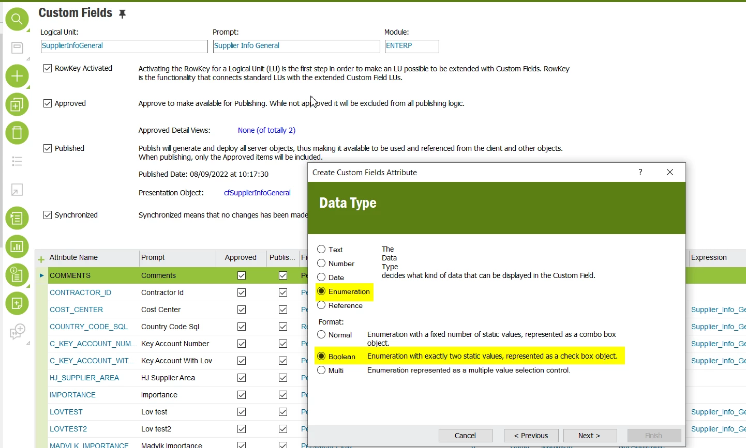746x448 pixels.
Task: Open the Module combo box
Action: 412,47
